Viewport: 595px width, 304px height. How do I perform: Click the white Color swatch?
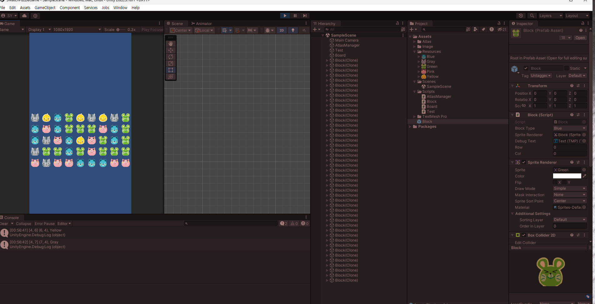pyautogui.click(x=567, y=176)
